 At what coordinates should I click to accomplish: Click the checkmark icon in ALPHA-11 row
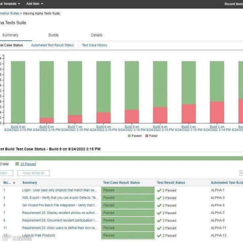click(x=159, y=228)
